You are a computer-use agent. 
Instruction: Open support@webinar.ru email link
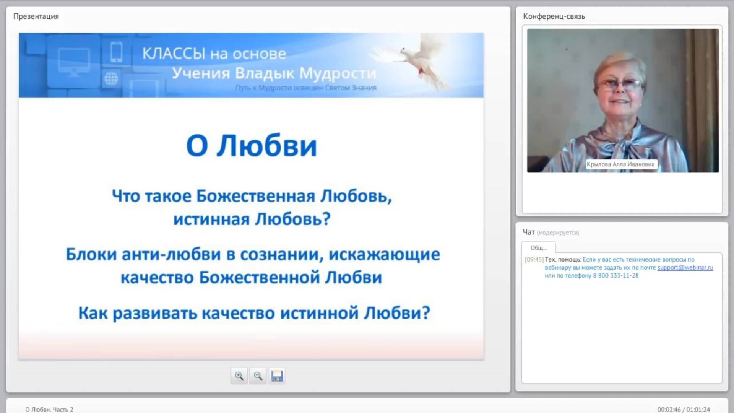(x=685, y=267)
